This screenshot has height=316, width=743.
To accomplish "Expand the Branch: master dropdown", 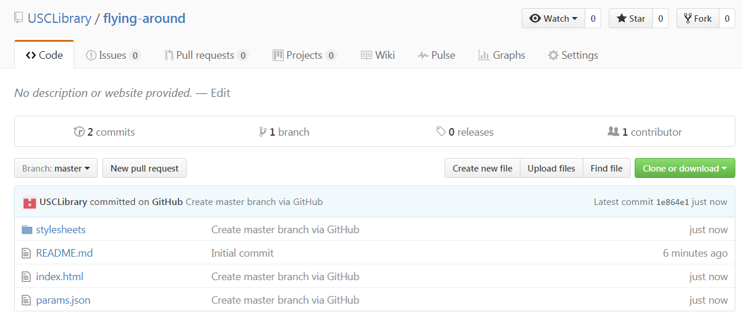I will click(56, 168).
